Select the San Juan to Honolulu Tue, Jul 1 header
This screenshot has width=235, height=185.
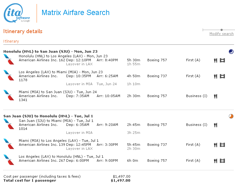tap(48, 116)
